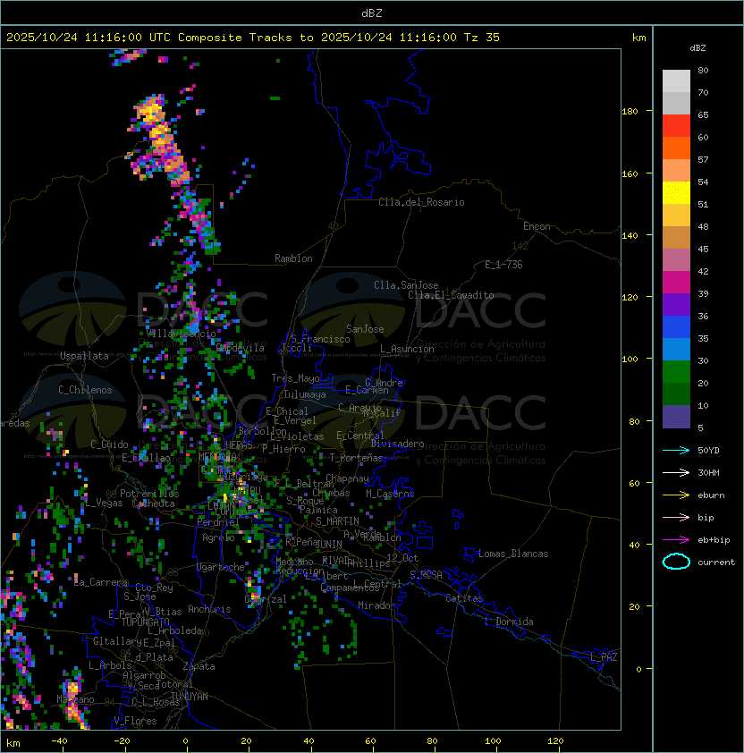Click the 'L_Asuncion' place label
The width and height of the screenshot is (744, 753).
[407, 349]
